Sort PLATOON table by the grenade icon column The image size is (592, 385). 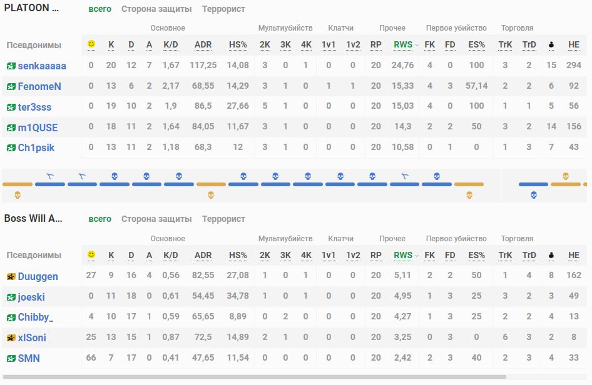(x=551, y=45)
